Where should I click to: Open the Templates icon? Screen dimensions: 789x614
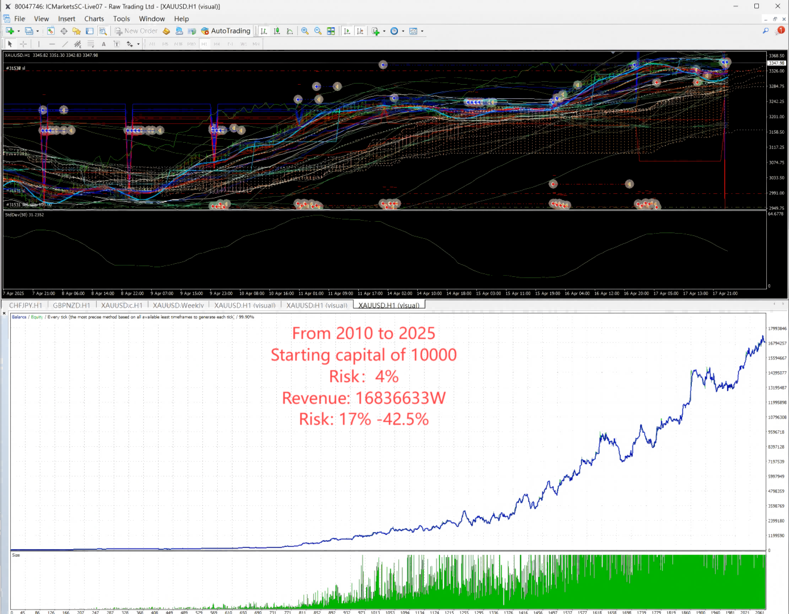(x=413, y=31)
